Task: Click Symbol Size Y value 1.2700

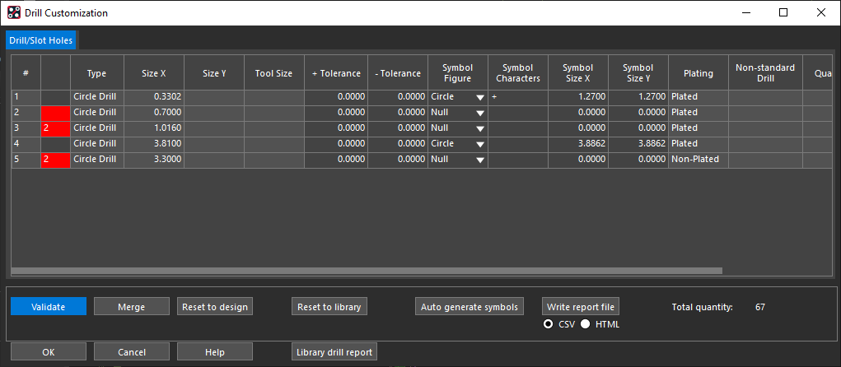Action: coord(638,97)
